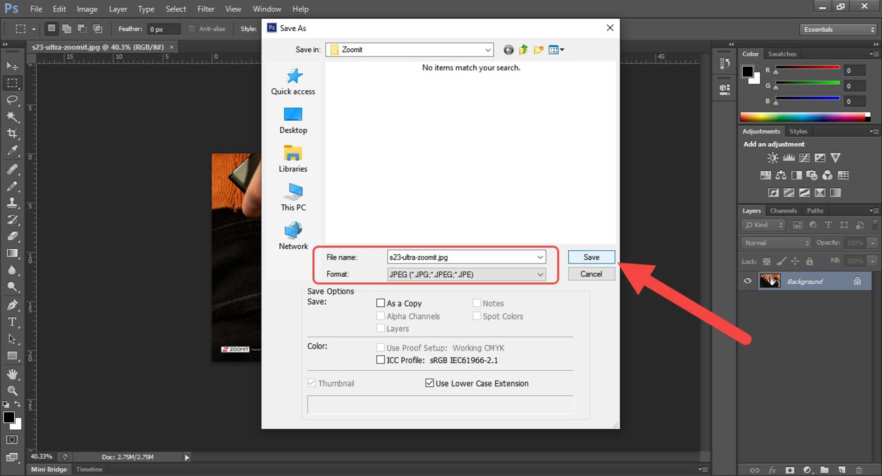Image resolution: width=882 pixels, height=476 pixels.
Task: Open the Filter menu
Action: (x=206, y=9)
